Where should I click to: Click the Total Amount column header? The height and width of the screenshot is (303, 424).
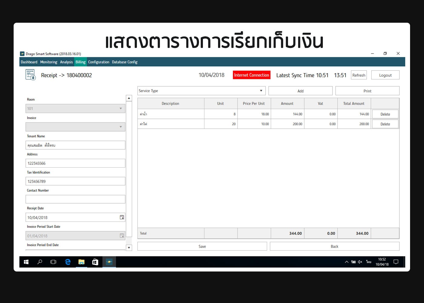click(354, 104)
